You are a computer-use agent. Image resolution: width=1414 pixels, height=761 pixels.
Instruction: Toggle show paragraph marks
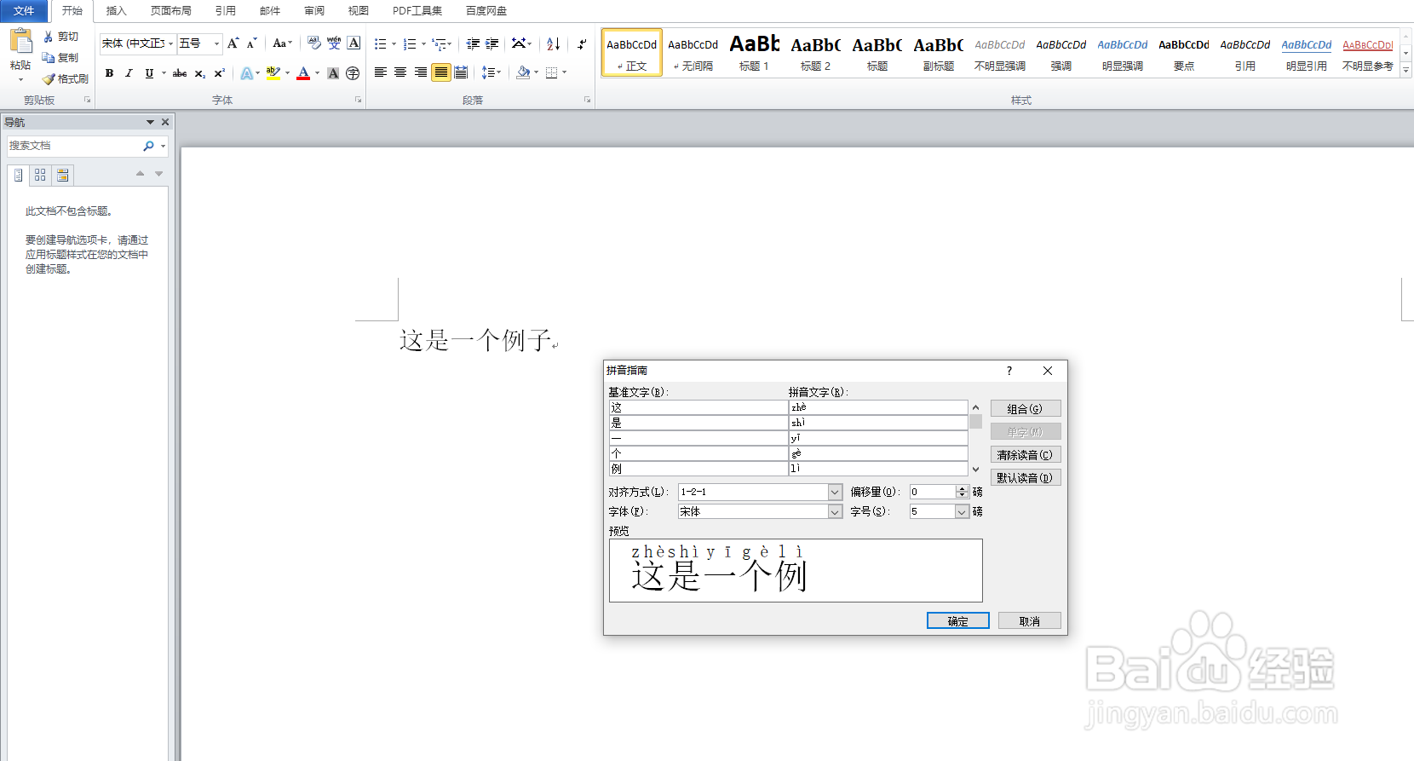[582, 43]
